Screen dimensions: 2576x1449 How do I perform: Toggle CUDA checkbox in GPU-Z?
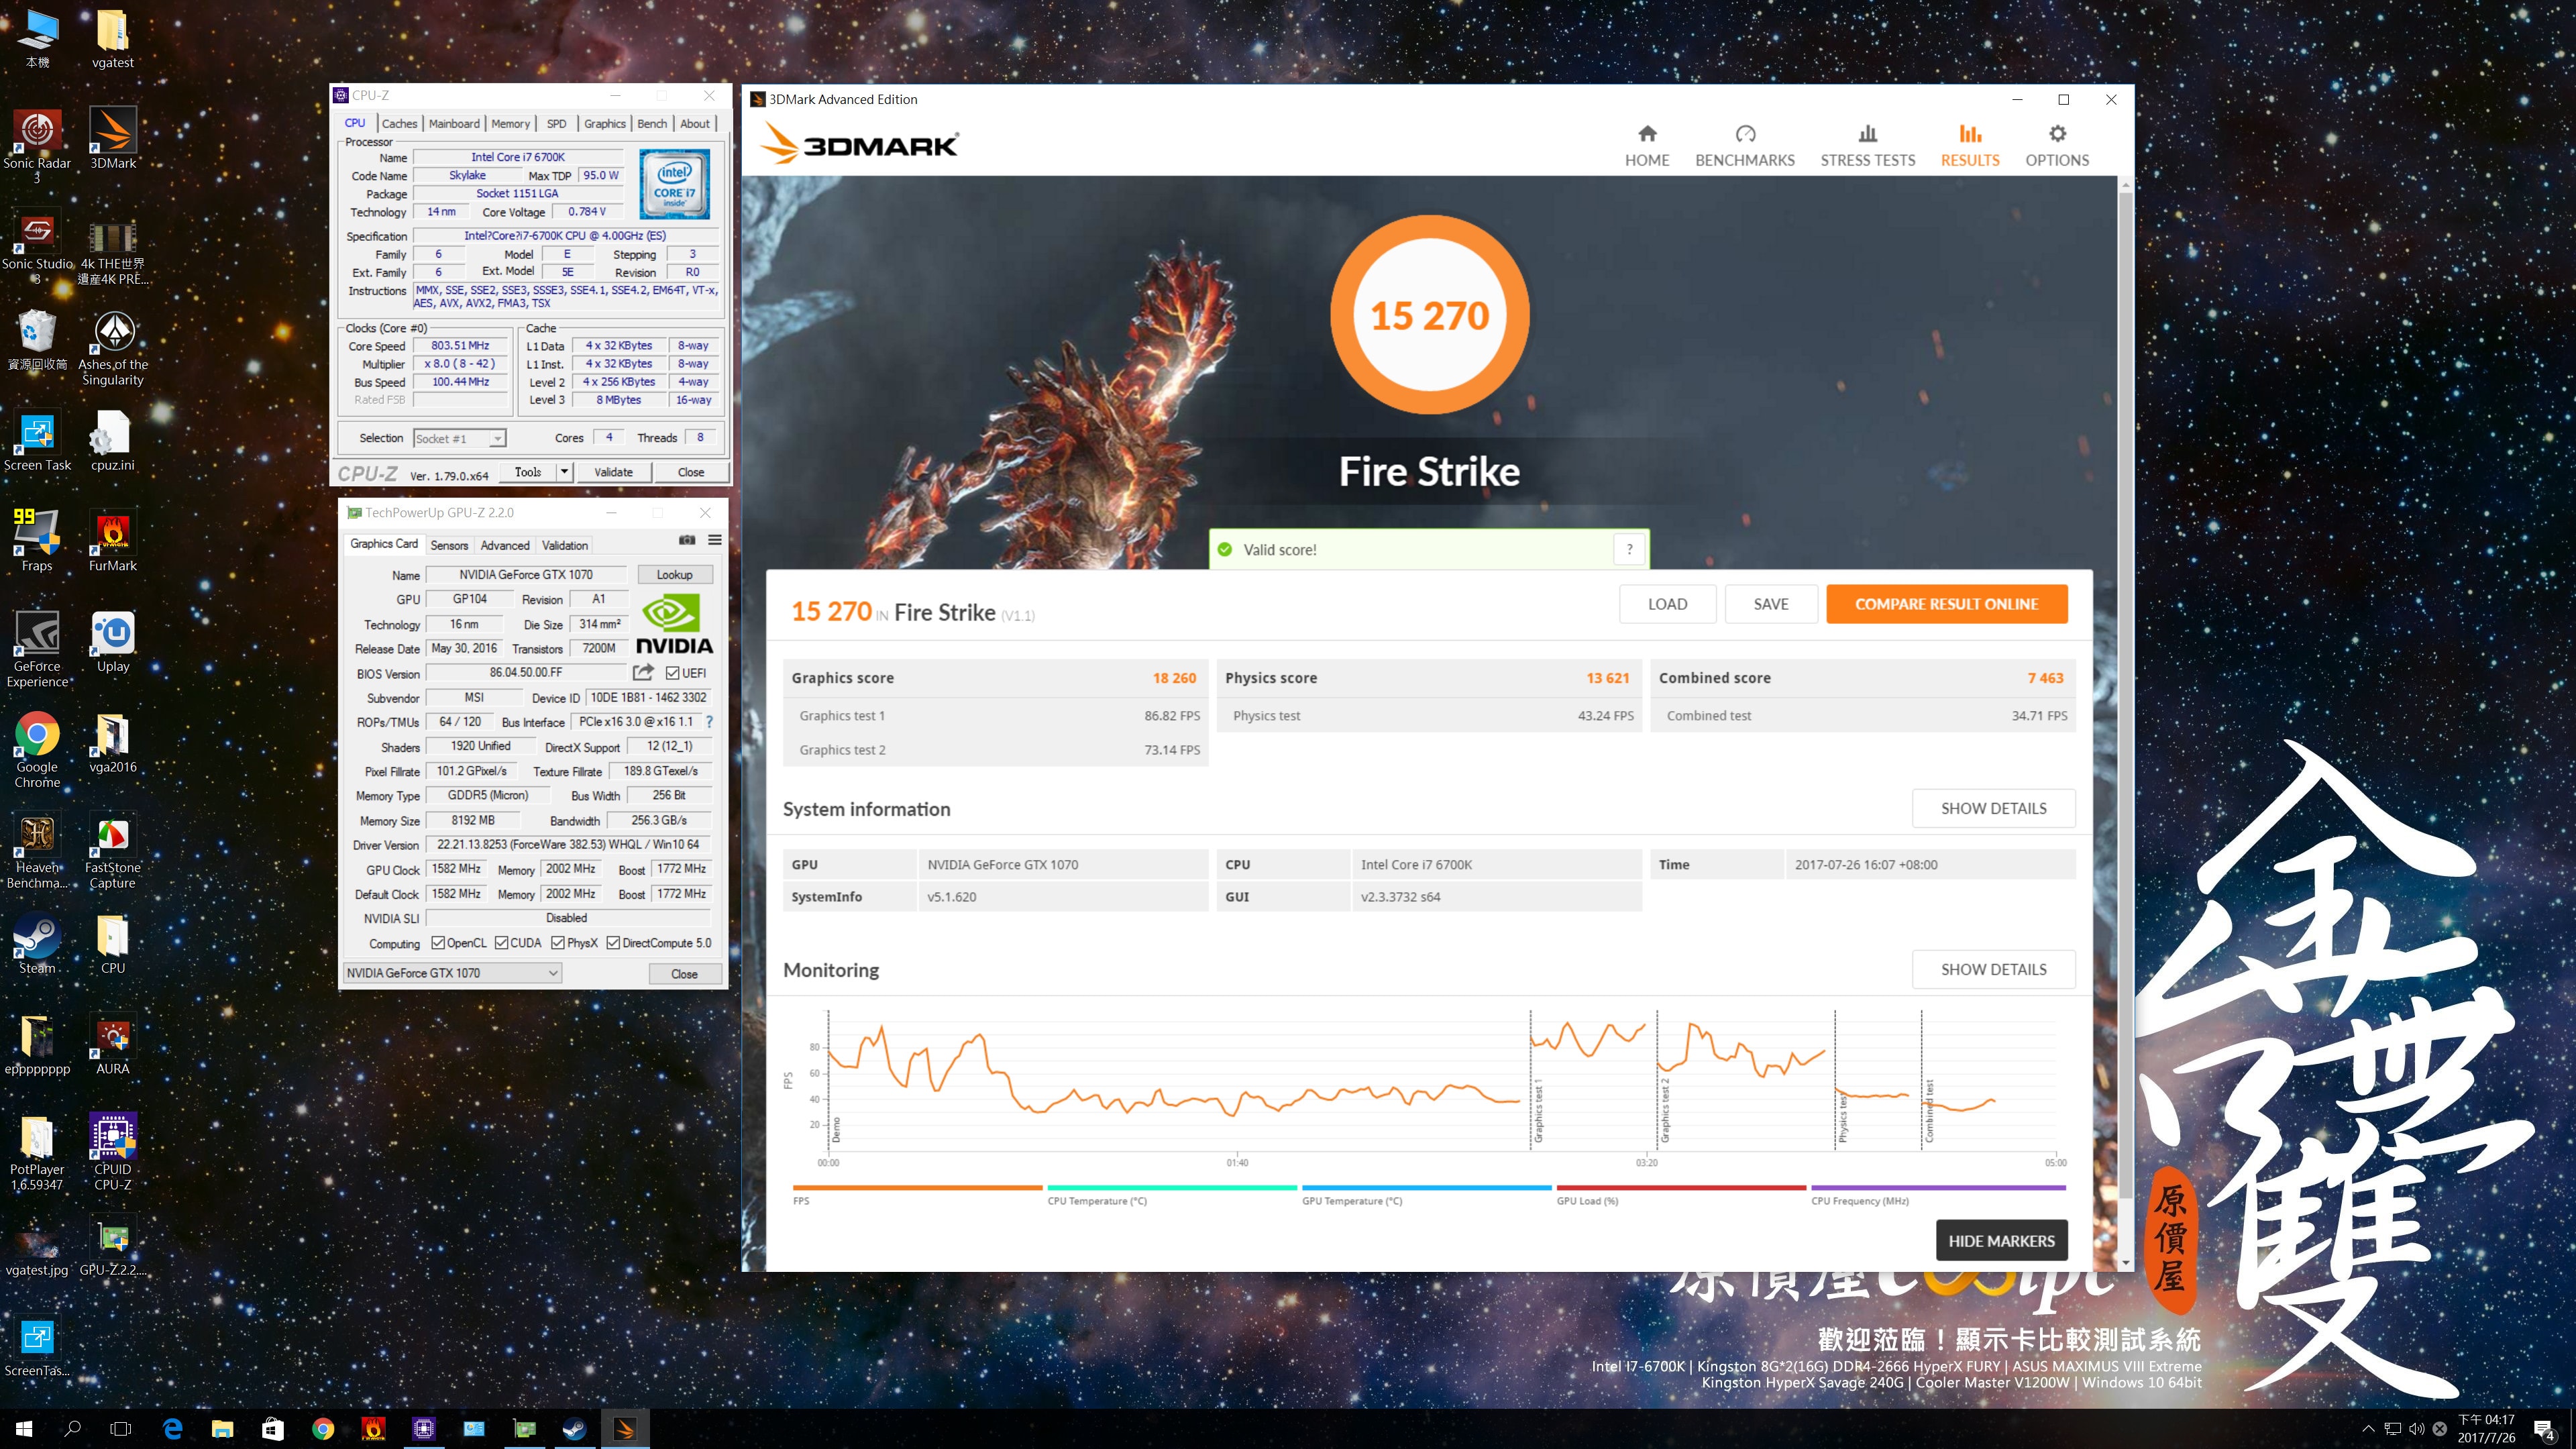click(502, 943)
